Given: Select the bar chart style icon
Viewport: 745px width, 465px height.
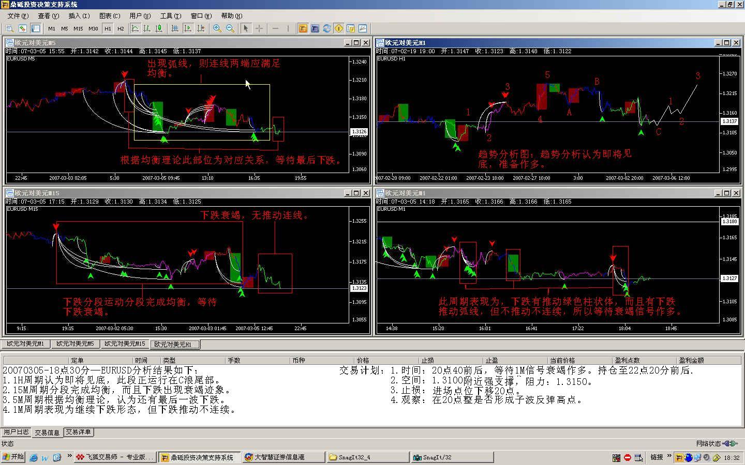Looking at the screenshot, I should pyautogui.click(x=147, y=28).
